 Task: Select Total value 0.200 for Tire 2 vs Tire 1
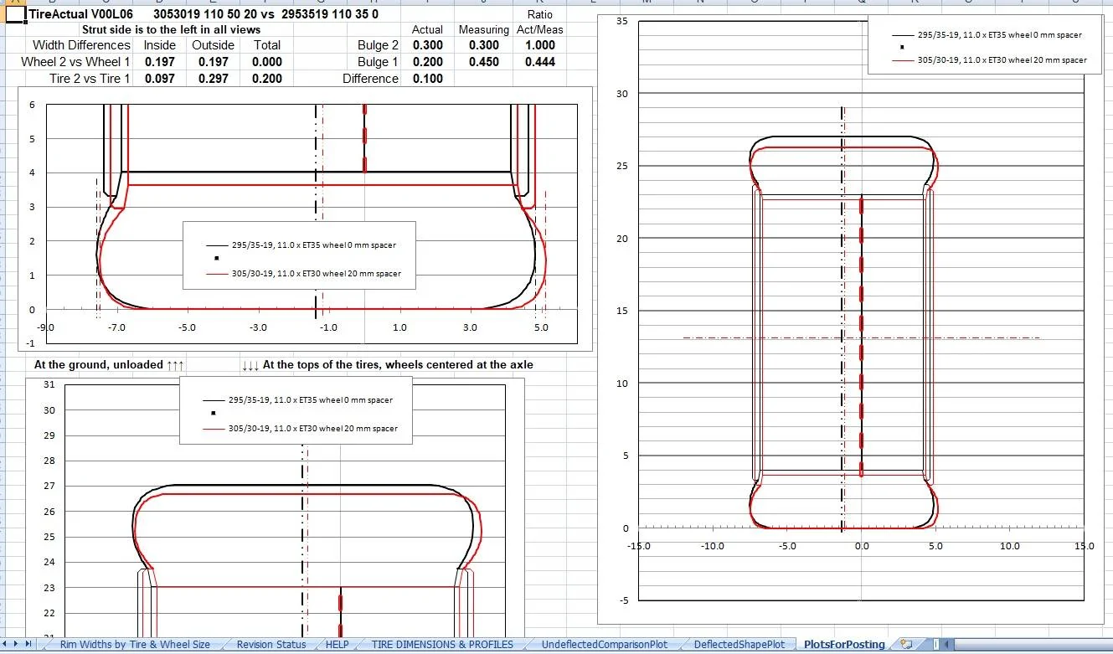click(x=267, y=79)
